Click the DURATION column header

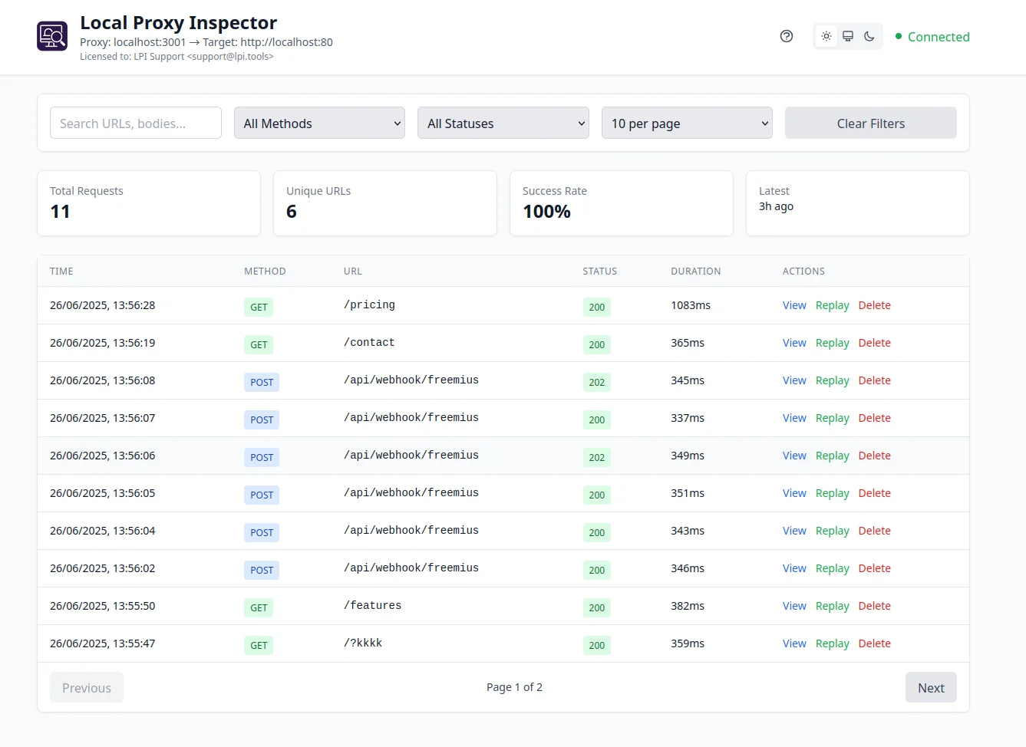pyautogui.click(x=696, y=271)
